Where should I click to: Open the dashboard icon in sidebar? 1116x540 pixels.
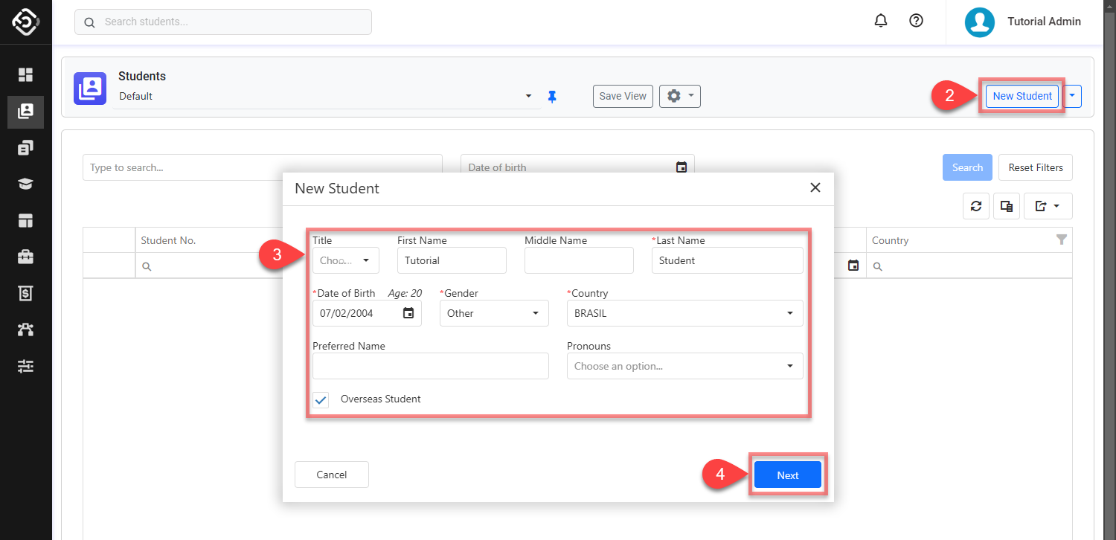coord(26,74)
